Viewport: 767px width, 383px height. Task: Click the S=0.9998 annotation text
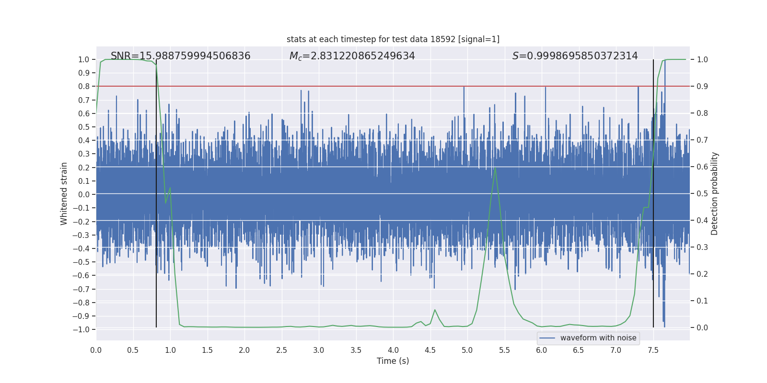(x=575, y=56)
